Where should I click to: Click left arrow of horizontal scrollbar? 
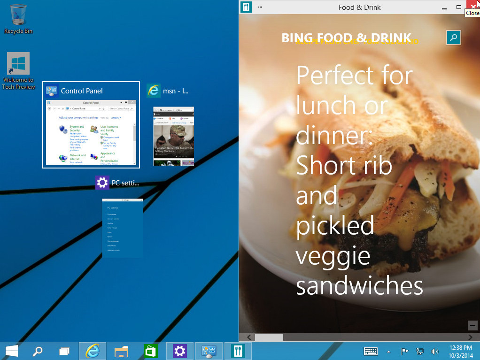point(249,337)
